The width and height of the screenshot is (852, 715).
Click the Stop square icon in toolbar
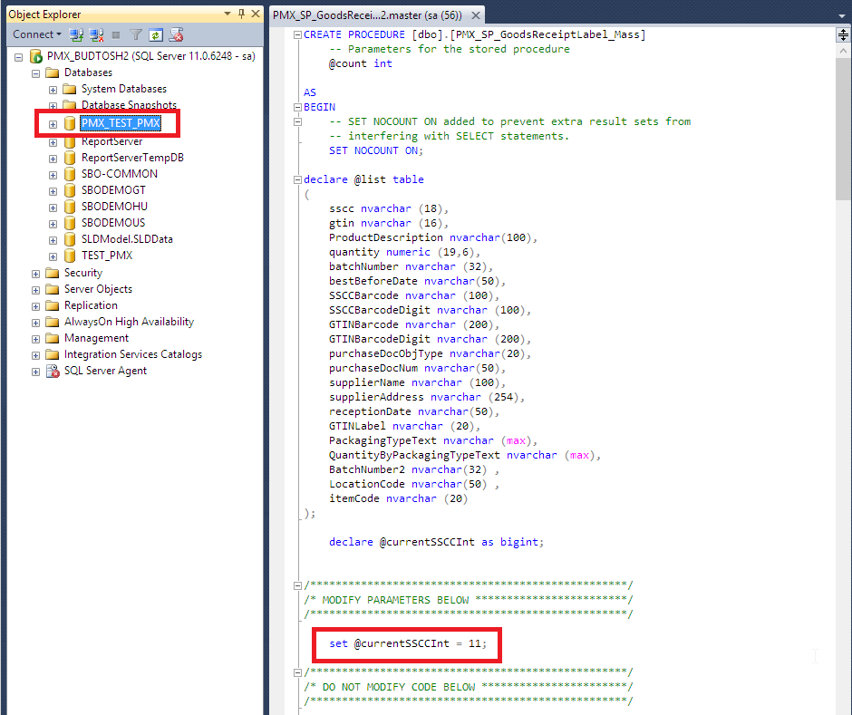[116, 34]
